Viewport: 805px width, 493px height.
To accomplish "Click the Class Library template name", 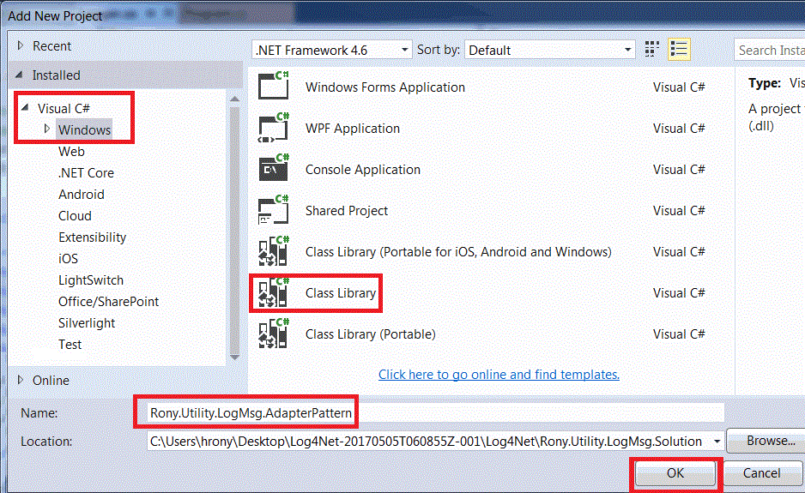I will (341, 293).
